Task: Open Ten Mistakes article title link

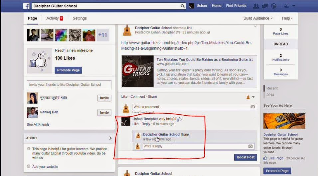Action: pyautogui.click(x=205, y=60)
